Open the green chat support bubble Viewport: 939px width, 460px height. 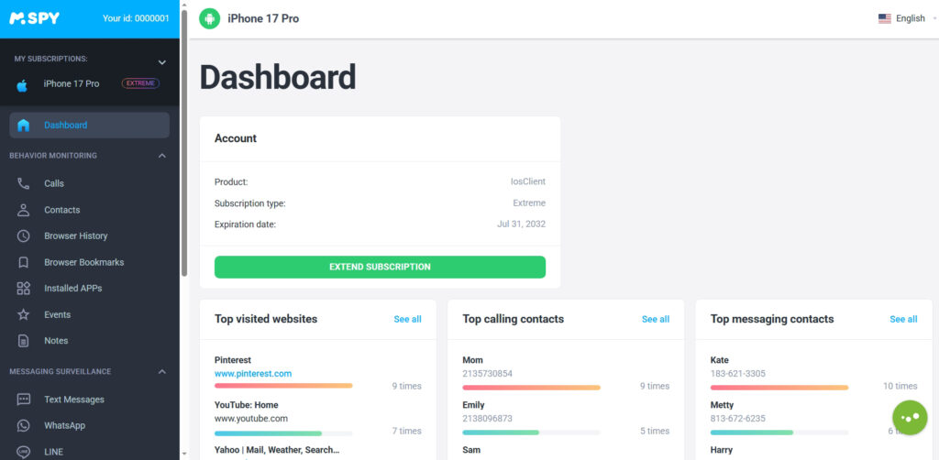point(910,418)
